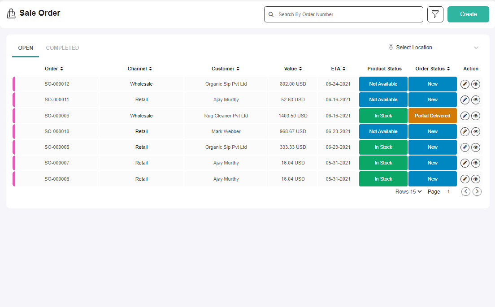Click the Sale Order bag icon
The width and height of the screenshot is (495, 307).
(11, 13)
